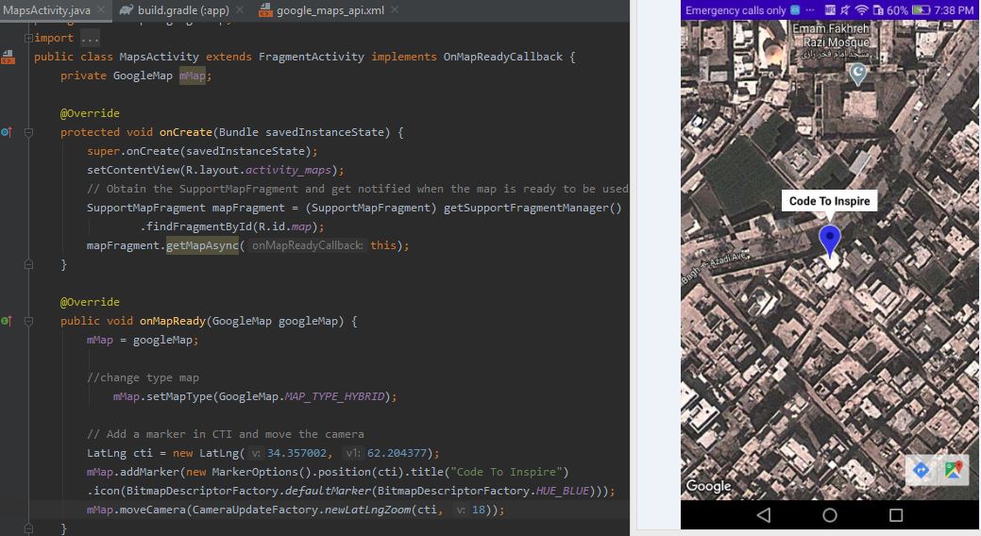Image resolution: width=981 pixels, height=536 pixels.
Task: Open the build.gradle (:app) tab
Action: pyautogui.click(x=183, y=10)
